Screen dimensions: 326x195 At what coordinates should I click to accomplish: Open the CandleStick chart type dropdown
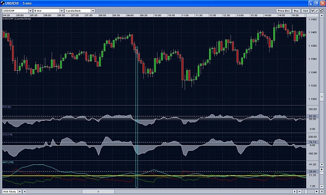click(93, 11)
